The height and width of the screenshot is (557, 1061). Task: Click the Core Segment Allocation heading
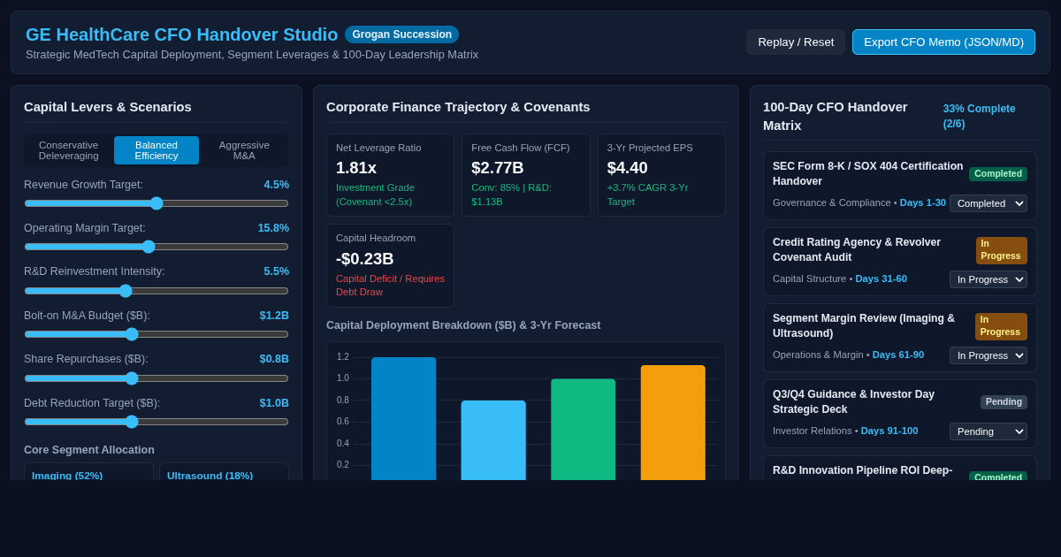click(x=89, y=450)
